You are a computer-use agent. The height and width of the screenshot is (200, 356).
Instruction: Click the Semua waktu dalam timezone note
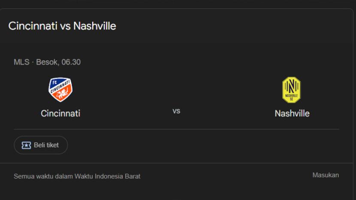[44, 176]
